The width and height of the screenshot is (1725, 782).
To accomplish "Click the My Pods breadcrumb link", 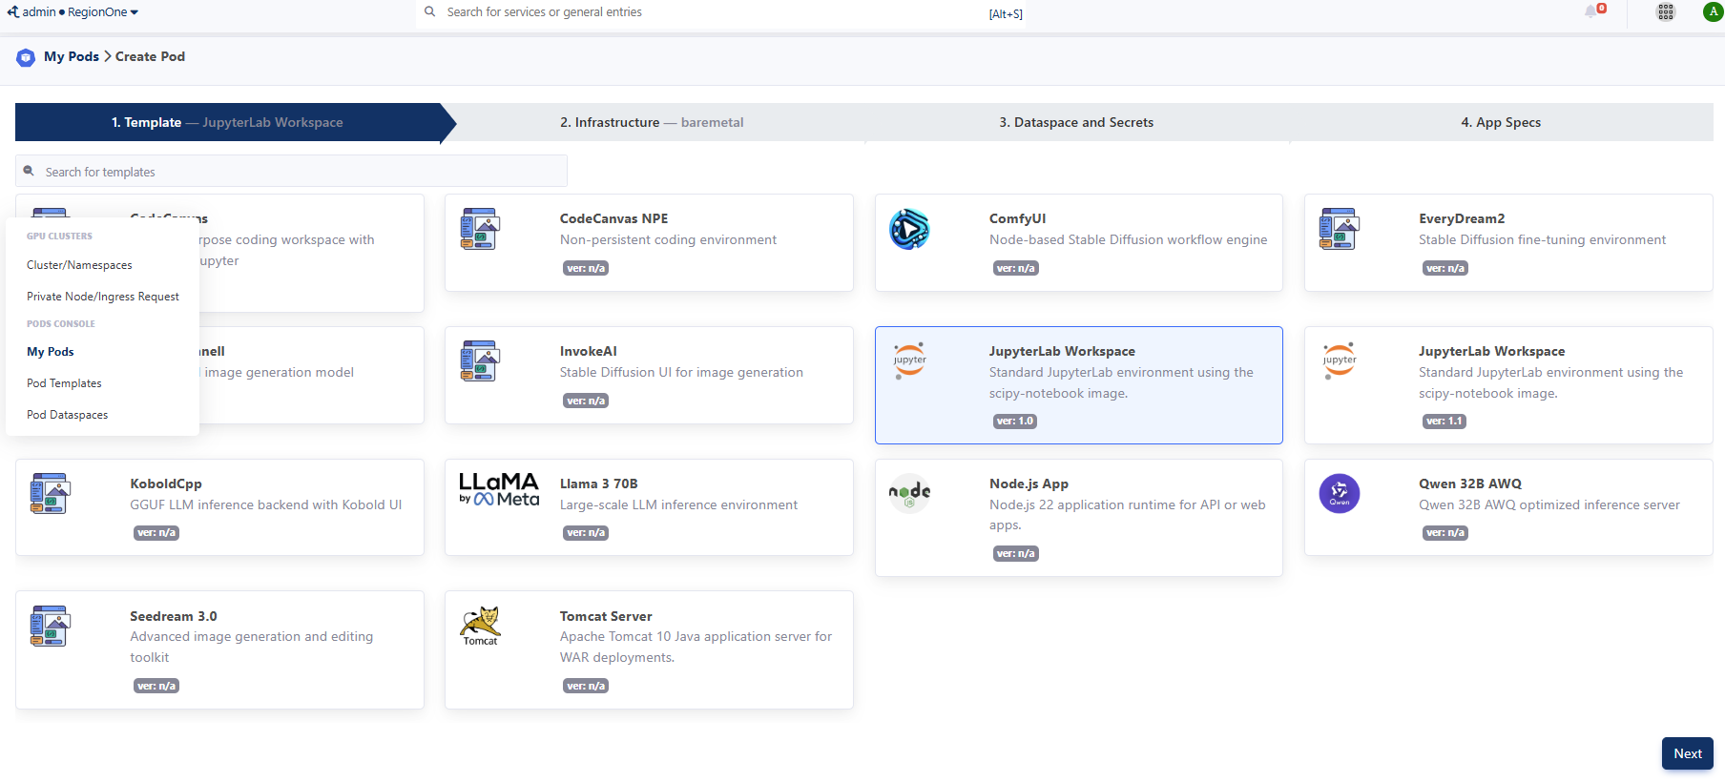I will [x=72, y=56].
